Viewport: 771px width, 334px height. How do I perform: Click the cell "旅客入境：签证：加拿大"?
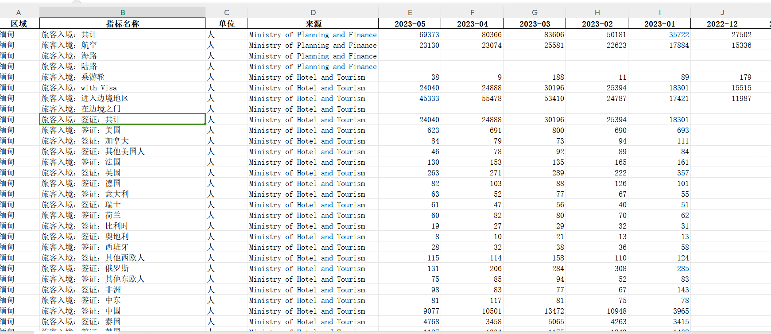pyautogui.click(x=123, y=140)
